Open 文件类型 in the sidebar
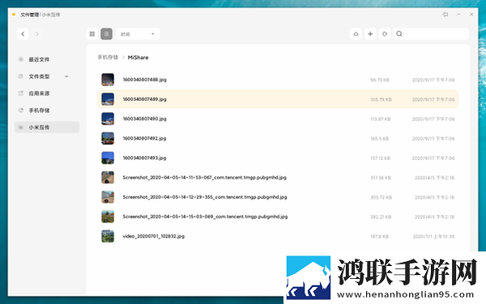The height and width of the screenshot is (304, 486). pos(39,76)
